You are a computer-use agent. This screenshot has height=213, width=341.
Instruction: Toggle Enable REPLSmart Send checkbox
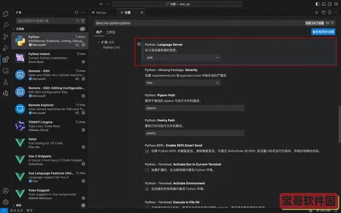pyautogui.click(x=147, y=151)
